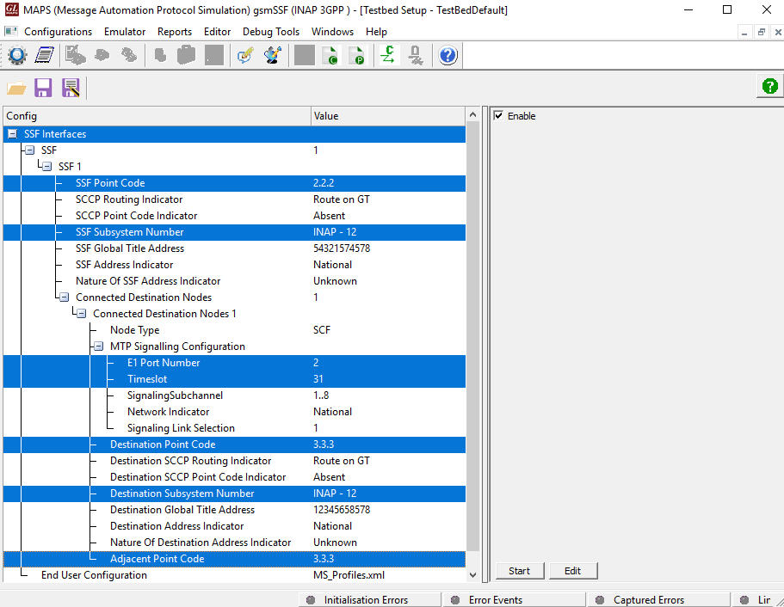Collapse the SSF Interfaces tree node
The height and width of the screenshot is (607, 784).
[11, 133]
